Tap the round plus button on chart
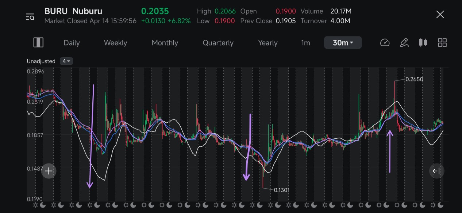 [49, 171]
